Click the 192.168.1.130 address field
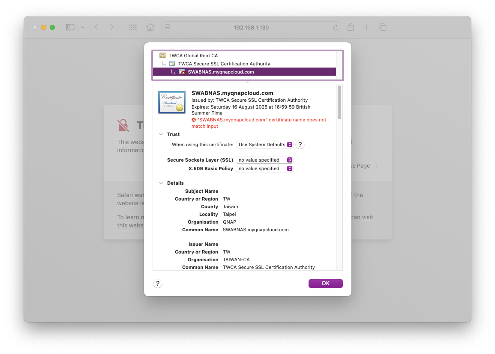 click(251, 27)
